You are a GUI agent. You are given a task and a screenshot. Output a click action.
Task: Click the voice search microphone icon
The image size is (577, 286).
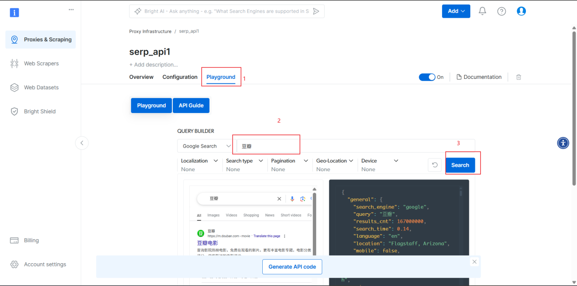click(292, 199)
